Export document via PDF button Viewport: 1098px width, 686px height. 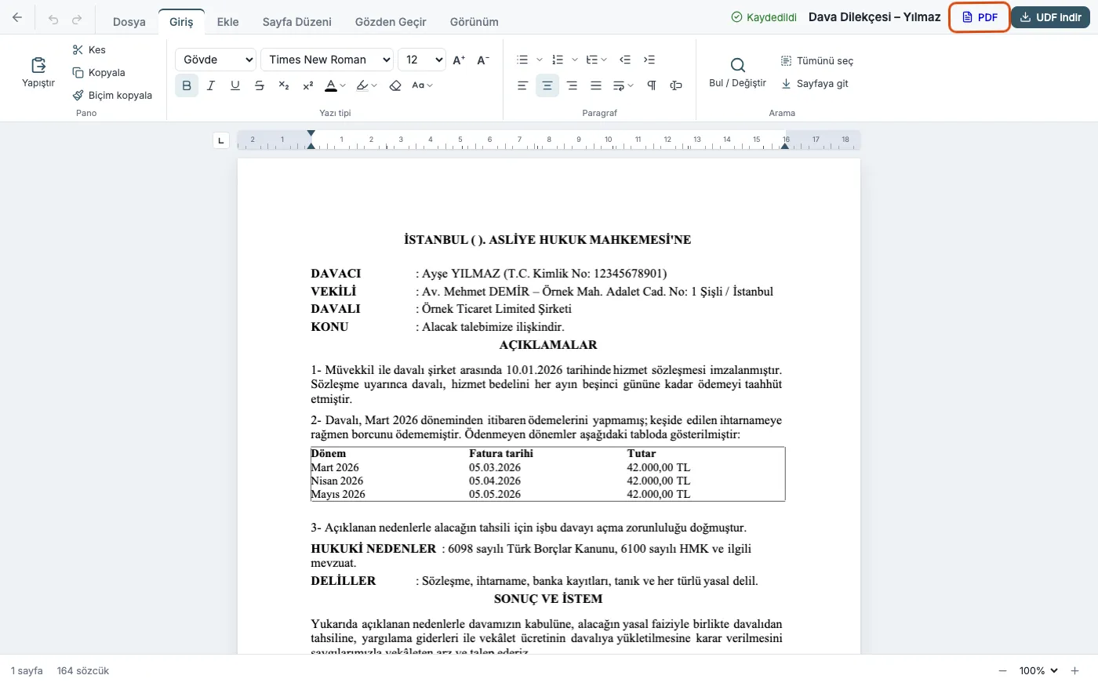(980, 17)
